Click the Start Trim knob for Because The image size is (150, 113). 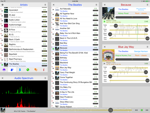[x=110, y=34]
